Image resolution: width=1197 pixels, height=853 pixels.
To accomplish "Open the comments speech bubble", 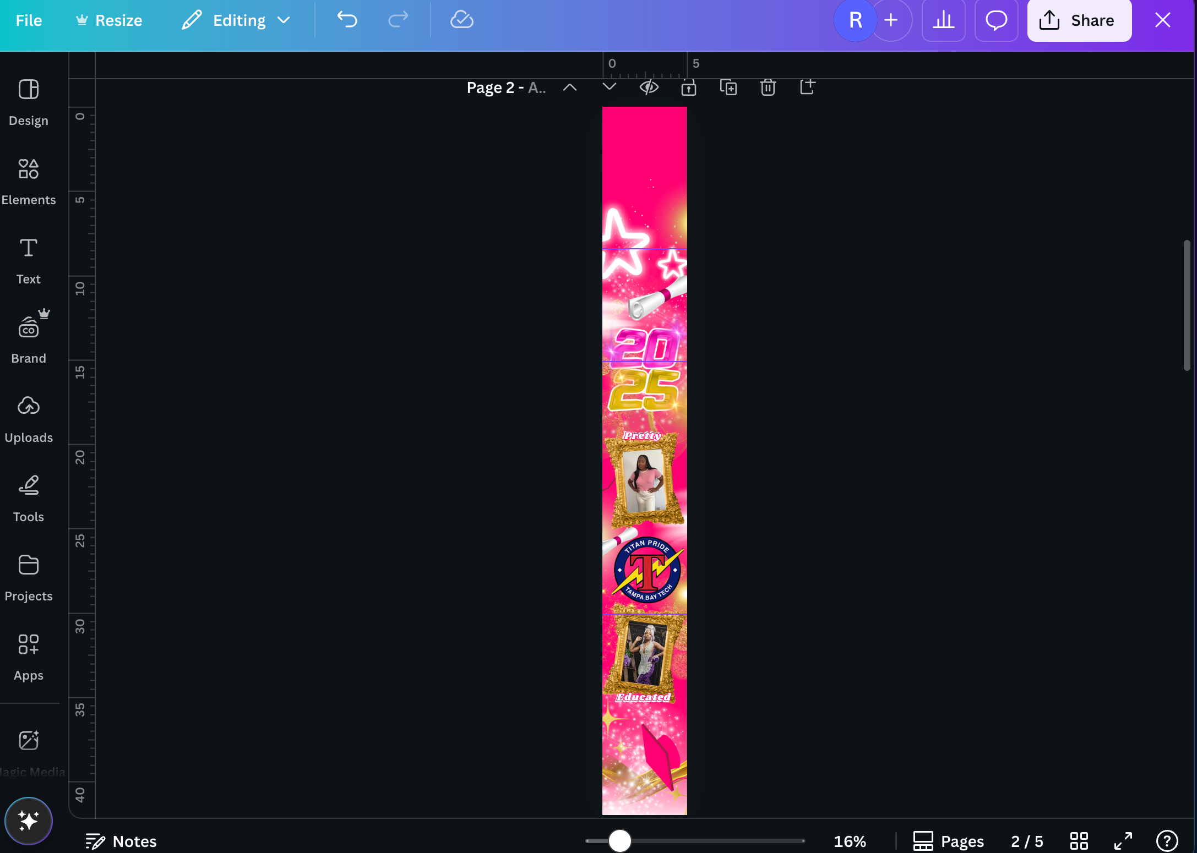I will [996, 20].
